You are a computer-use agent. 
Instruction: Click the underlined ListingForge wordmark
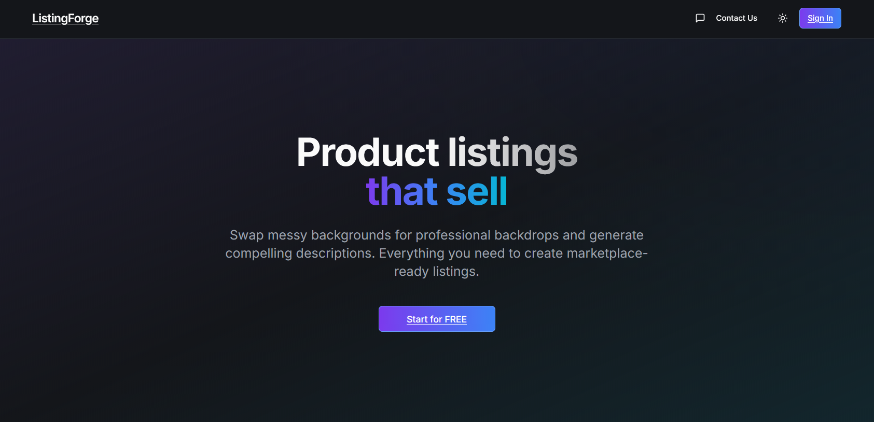click(x=65, y=18)
